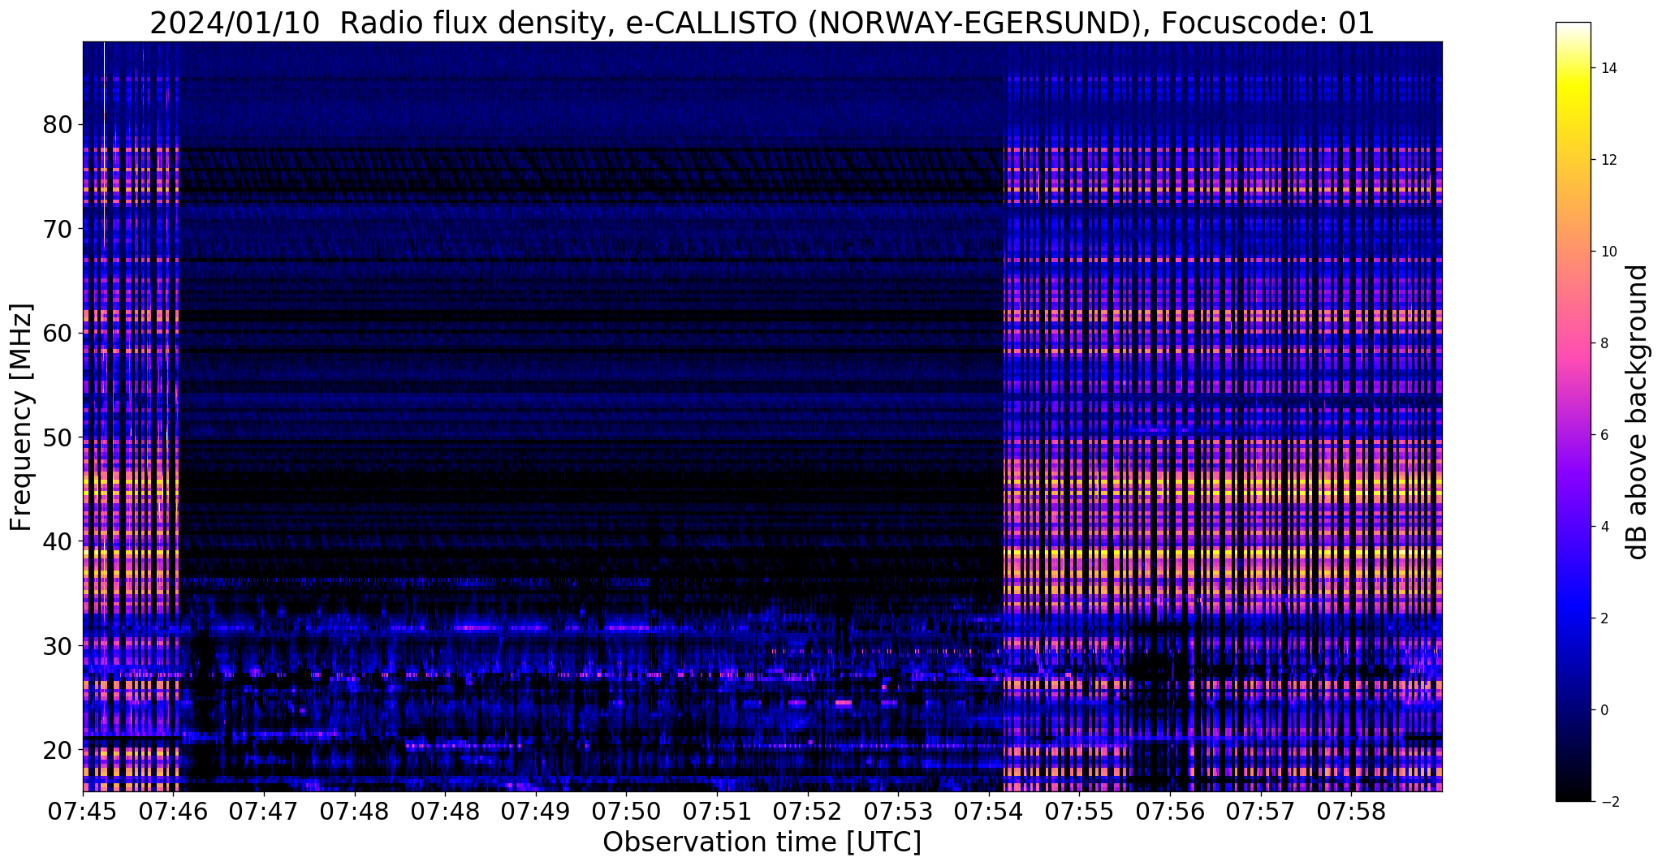Image resolution: width=1662 pixels, height=866 pixels.
Task: Select the 07:49 time tick label
Action: [536, 812]
